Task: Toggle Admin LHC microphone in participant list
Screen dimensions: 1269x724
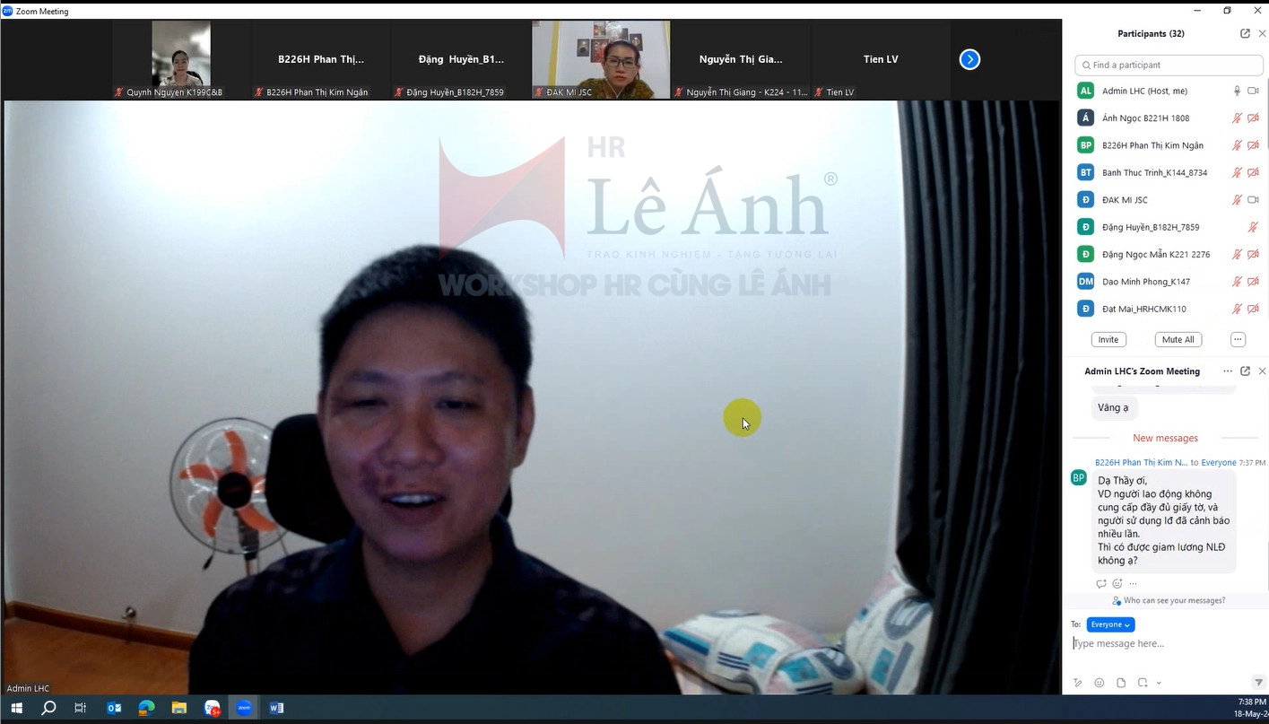Action: pyautogui.click(x=1237, y=91)
